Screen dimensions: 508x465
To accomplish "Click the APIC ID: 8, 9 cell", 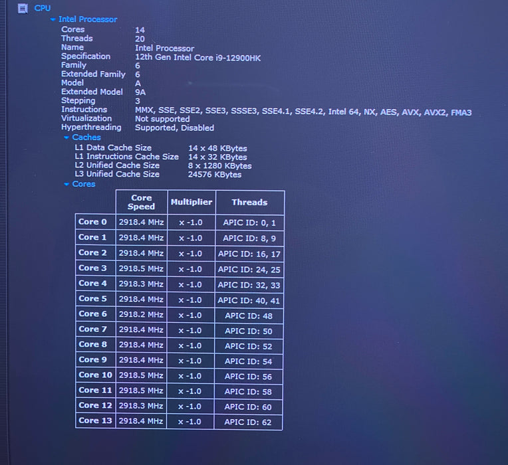I will point(249,238).
